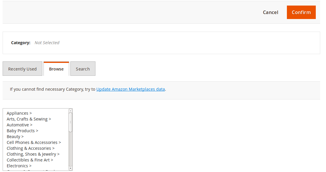Viewport: 326px width, 172px height.
Task: Click the Not Selected category value
Action: 47,43
